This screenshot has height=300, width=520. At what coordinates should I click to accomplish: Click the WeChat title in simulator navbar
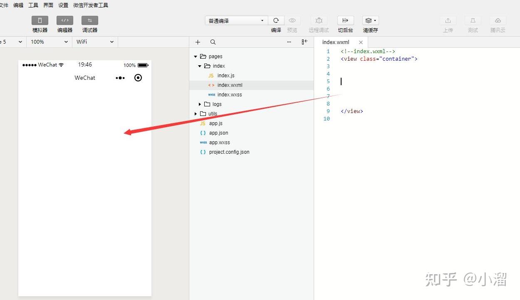click(85, 78)
